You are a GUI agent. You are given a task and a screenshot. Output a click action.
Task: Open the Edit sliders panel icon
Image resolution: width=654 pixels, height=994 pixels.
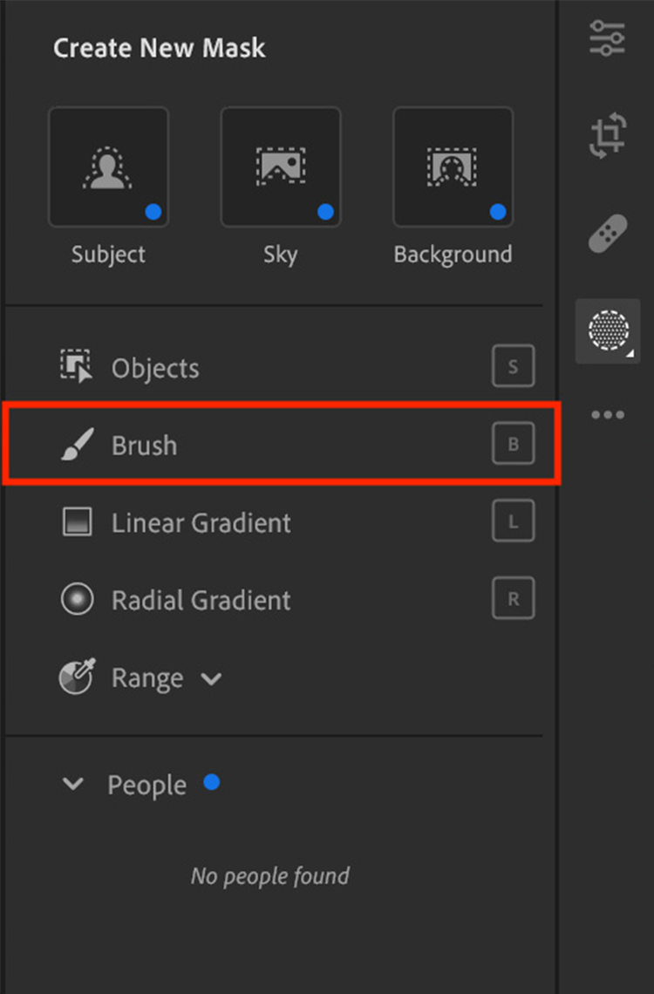point(607,37)
